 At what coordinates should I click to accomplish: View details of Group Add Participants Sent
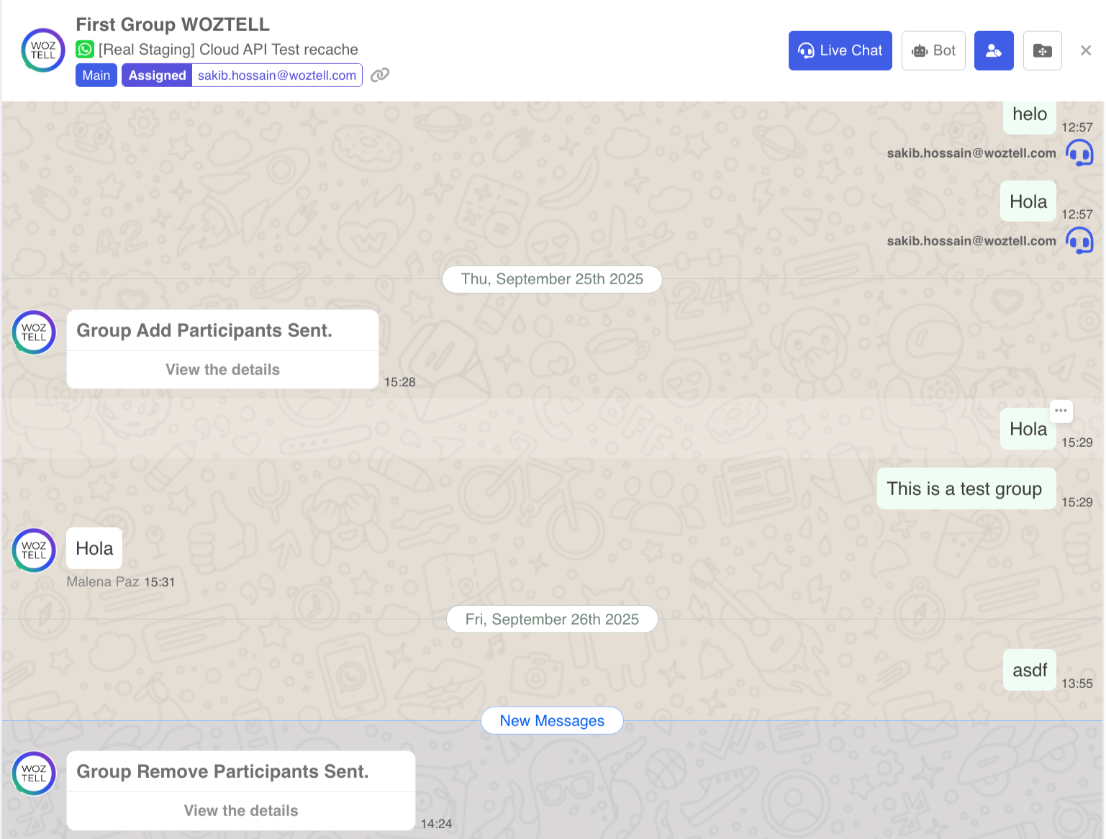pos(222,370)
